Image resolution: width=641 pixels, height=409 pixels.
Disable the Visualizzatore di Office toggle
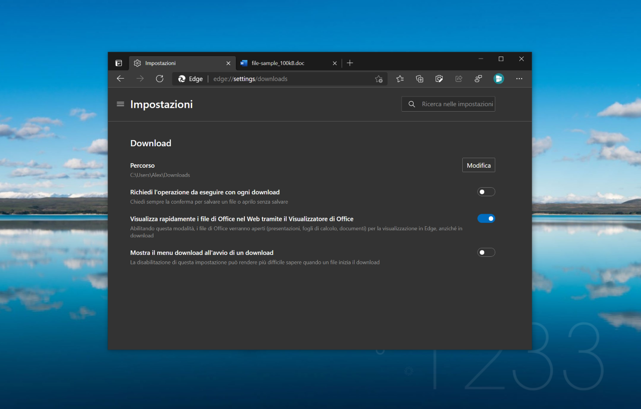coord(486,218)
